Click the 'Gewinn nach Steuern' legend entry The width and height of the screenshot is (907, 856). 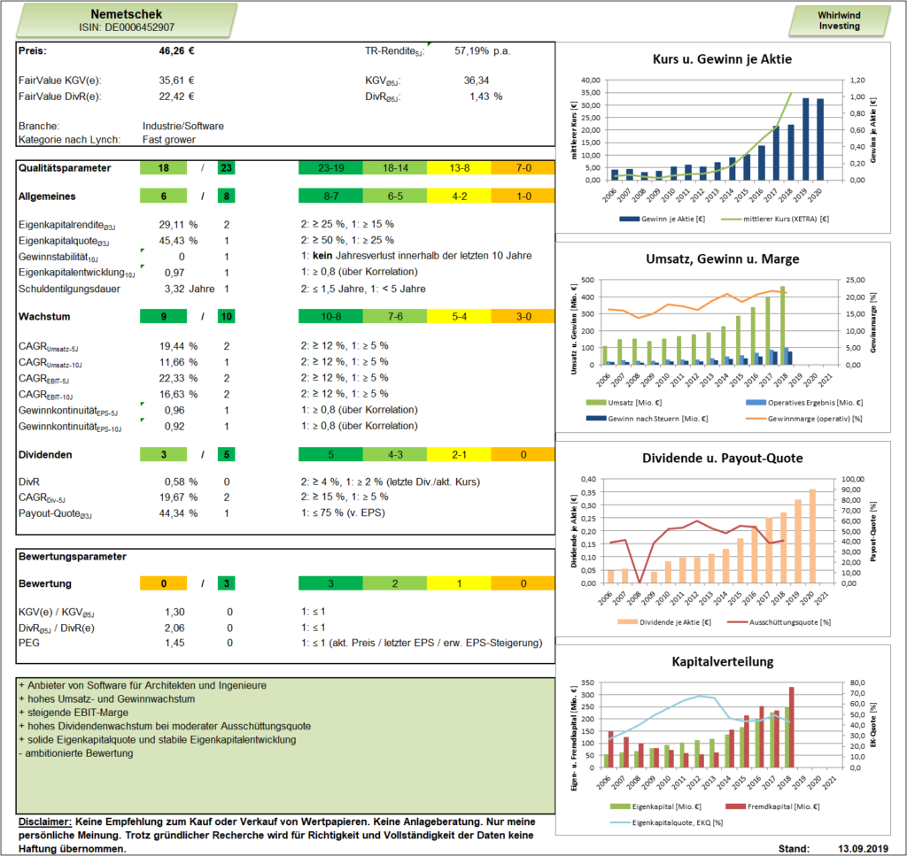pos(647,419)
